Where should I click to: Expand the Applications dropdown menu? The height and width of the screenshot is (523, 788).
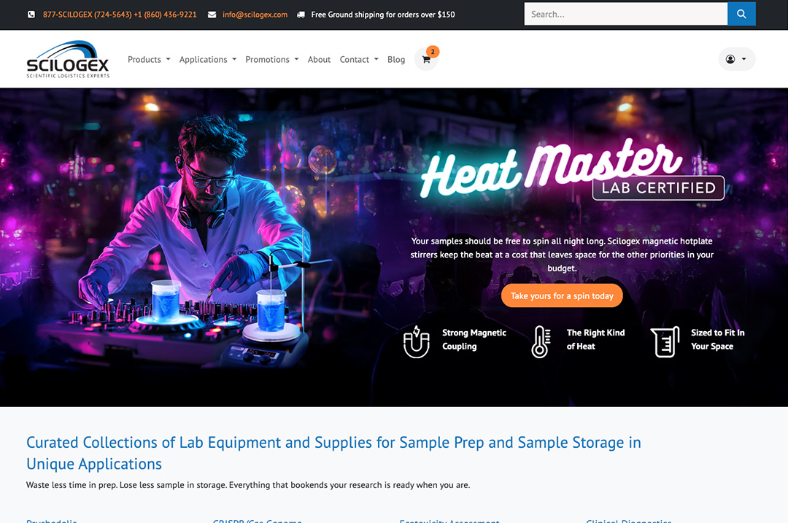[x=207, y=59]
